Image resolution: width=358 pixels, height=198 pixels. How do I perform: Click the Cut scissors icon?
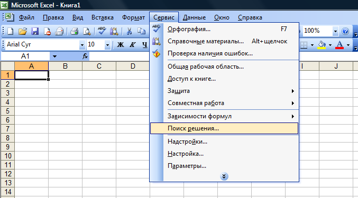129,31
